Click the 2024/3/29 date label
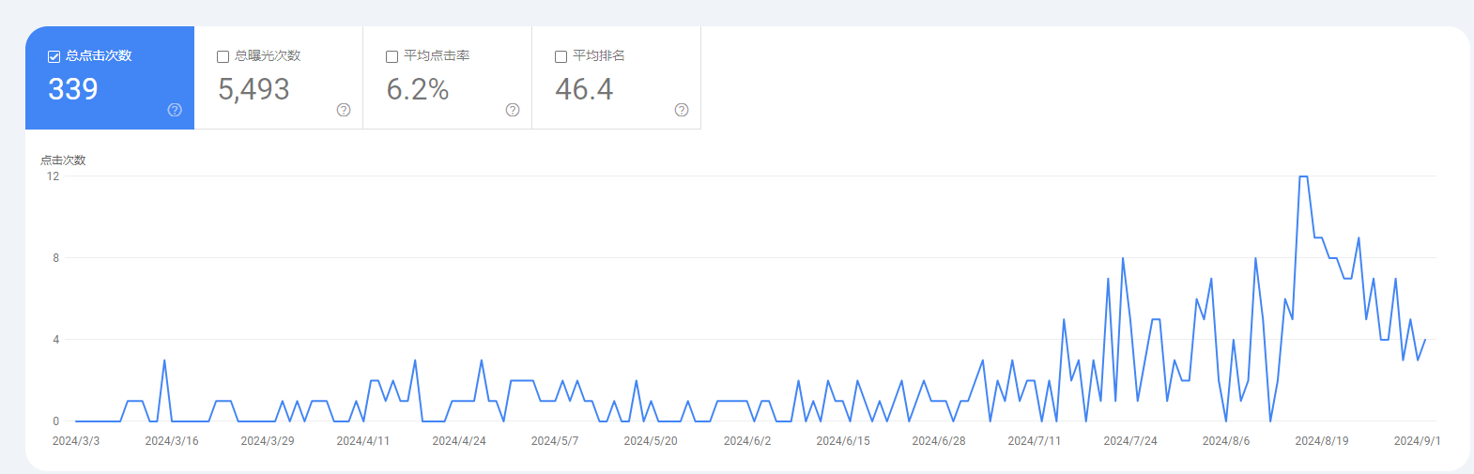The image size is (1474, 474). tap(268, 441)
